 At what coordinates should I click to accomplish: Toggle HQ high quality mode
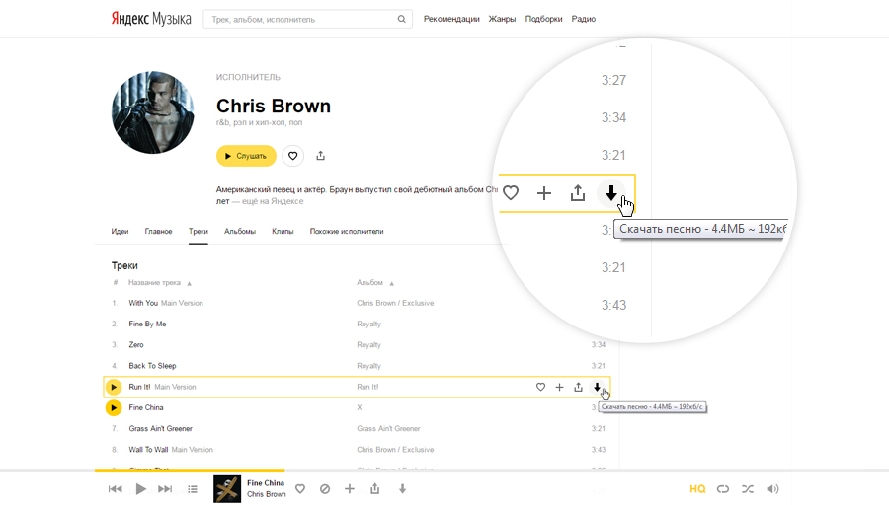[x=697, y=489]
